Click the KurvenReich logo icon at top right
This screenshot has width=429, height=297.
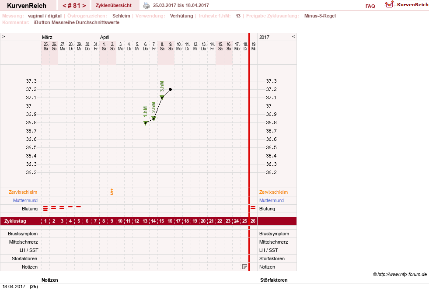[x=389, y=4]
